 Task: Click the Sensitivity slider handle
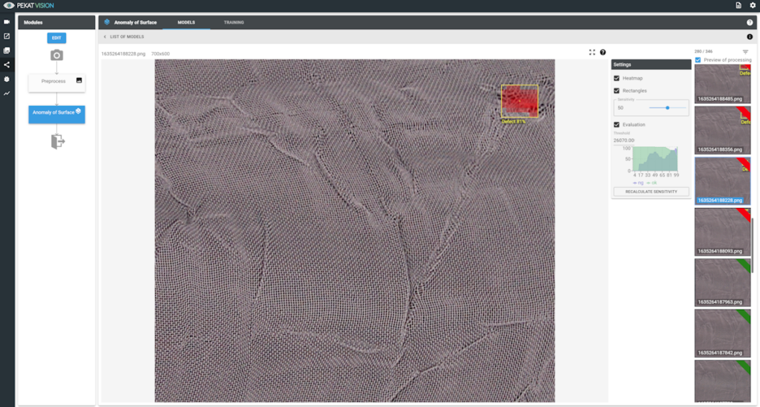point(667,108)
